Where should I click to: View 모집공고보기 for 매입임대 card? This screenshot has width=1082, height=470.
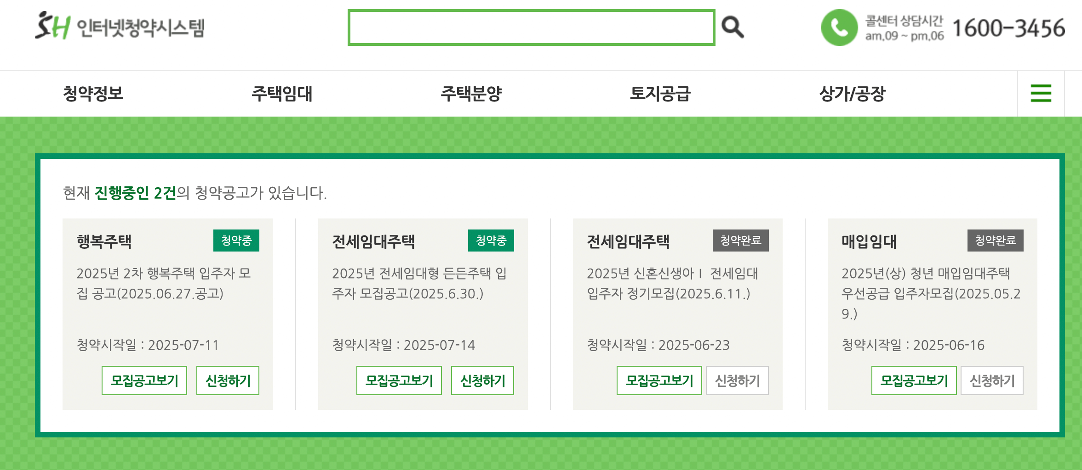coord(914,380)
